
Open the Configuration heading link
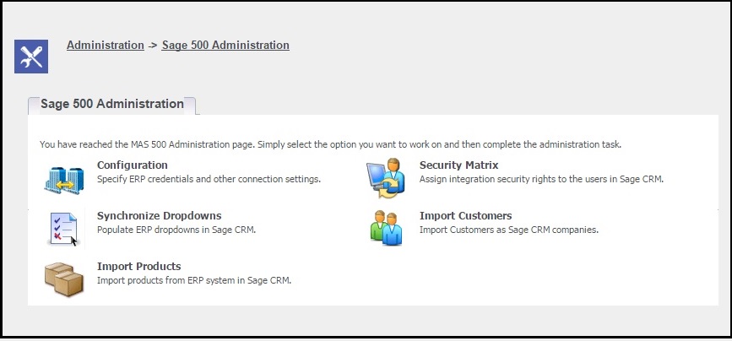132,165
